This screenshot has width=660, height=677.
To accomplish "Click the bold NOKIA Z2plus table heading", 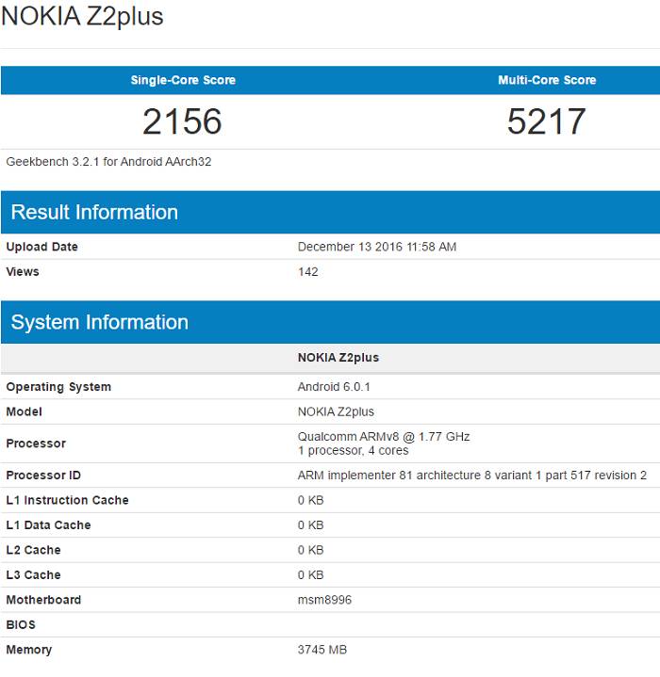I will 338,358.
